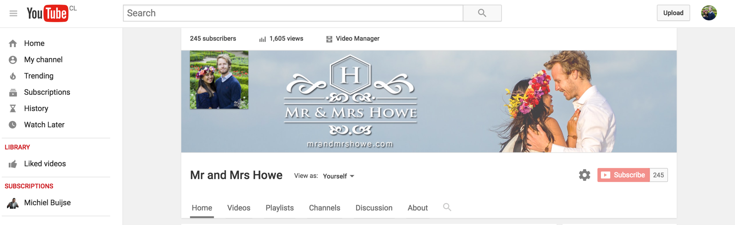Open the hamburger guide menu icon
This screenshot has height=225, width=735.
click(x=13, y=13)
